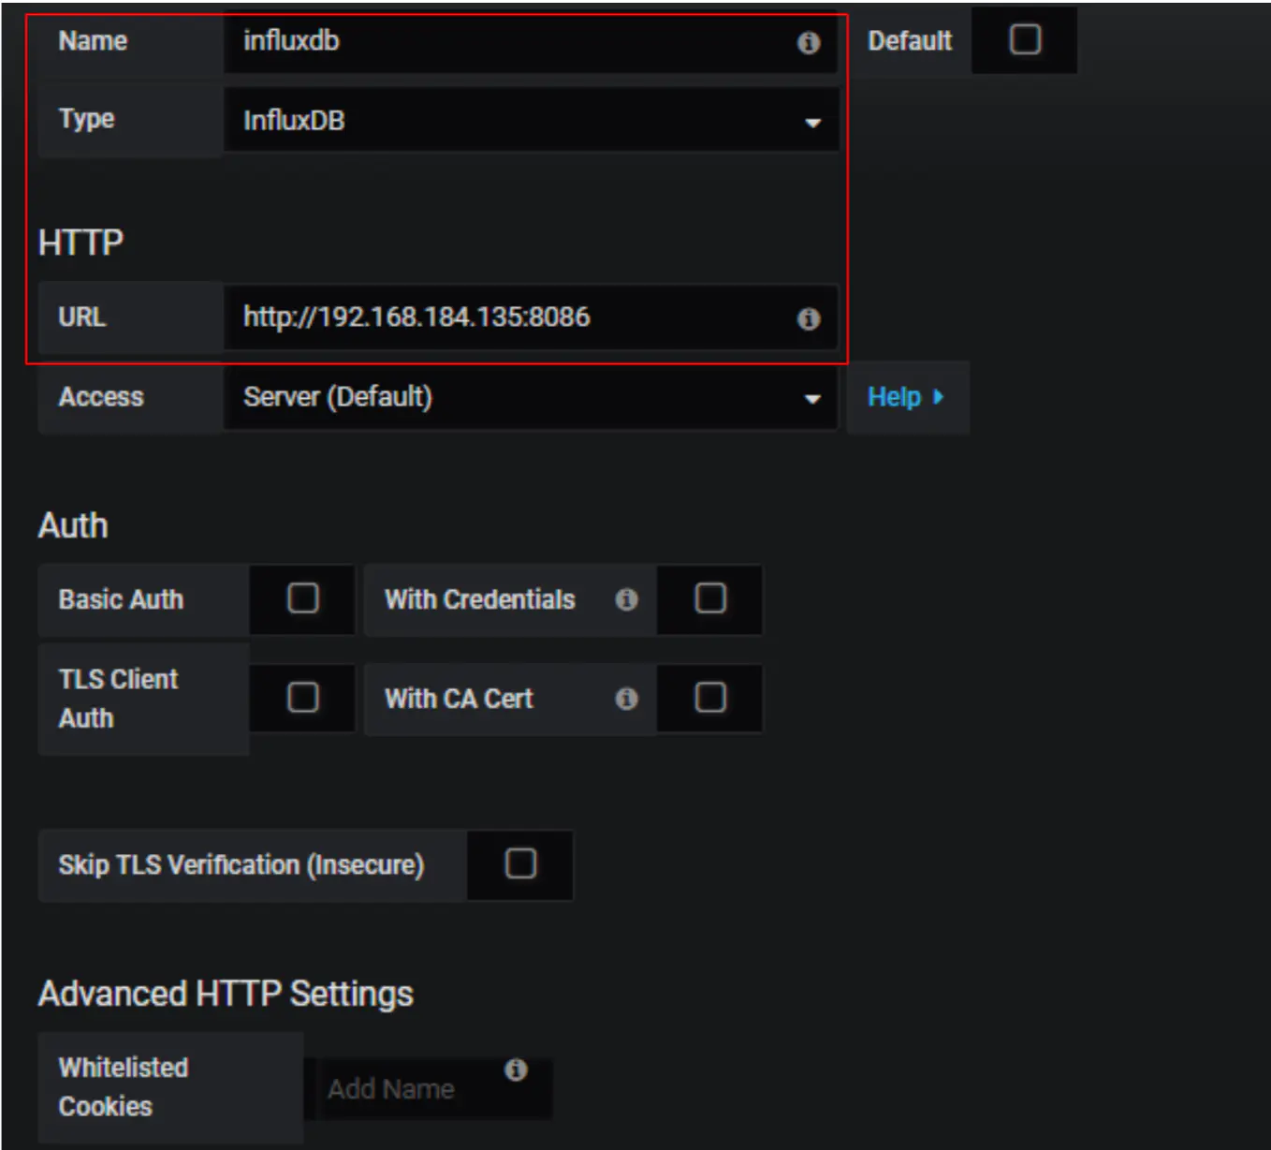Toggle the With Credentials checkbox
This screenshot has width=1271, height=1150.
pyautogui.click(x=710, y=598)
